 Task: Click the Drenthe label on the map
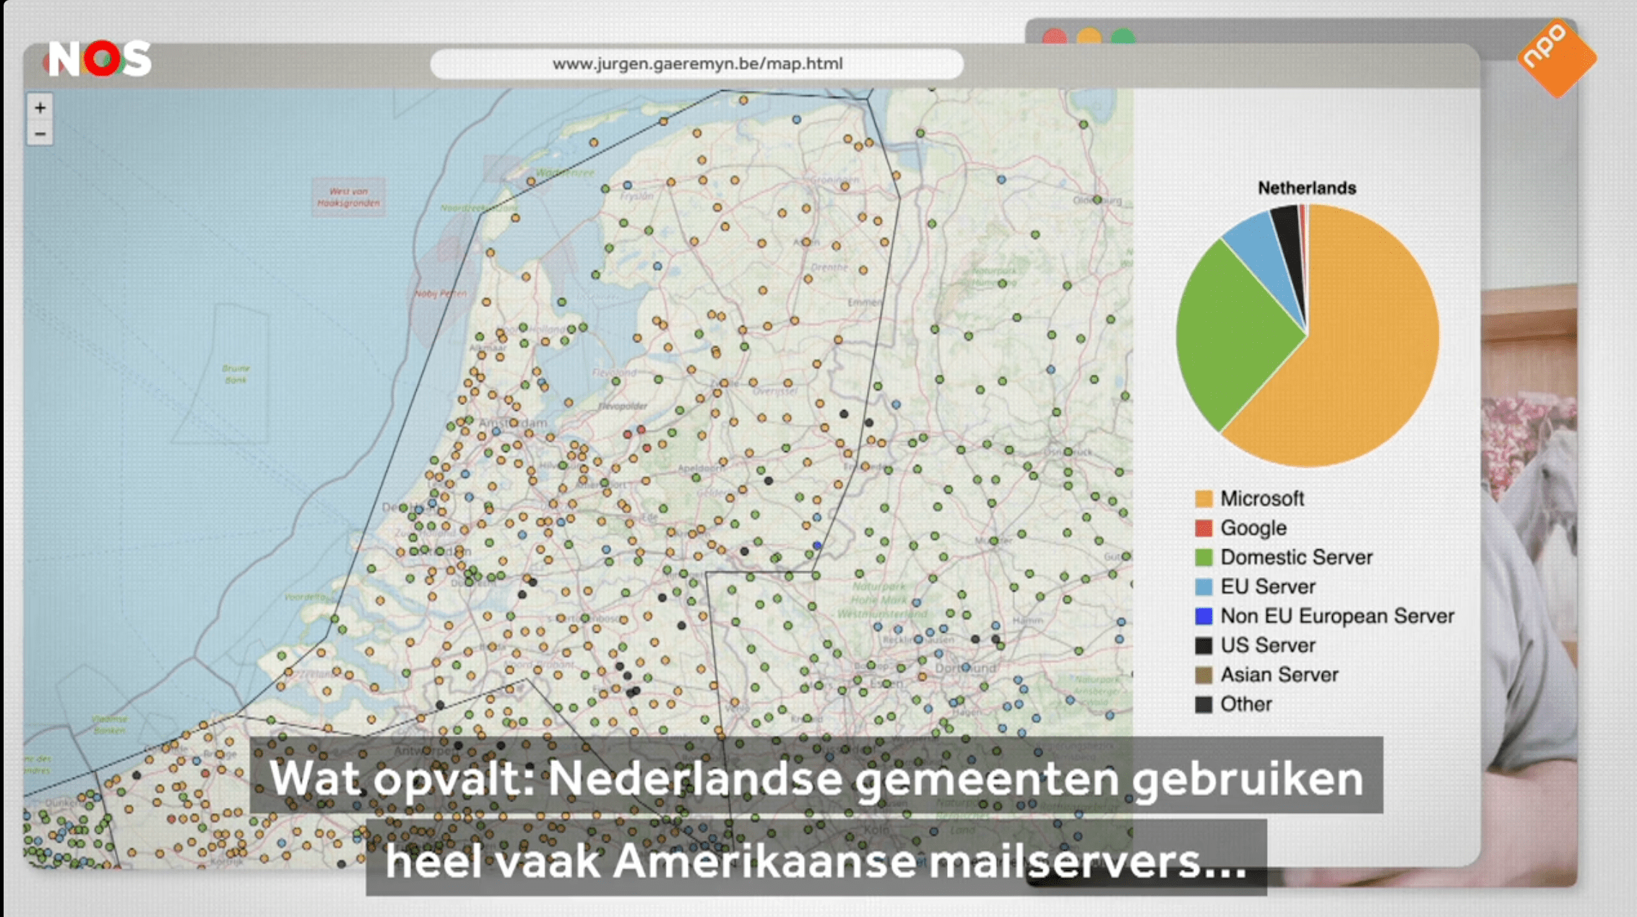[829, 267]
